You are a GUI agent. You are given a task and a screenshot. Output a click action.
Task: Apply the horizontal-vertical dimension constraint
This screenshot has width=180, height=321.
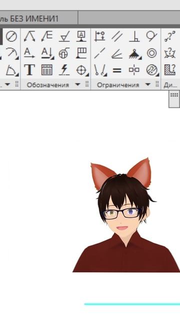100,37
